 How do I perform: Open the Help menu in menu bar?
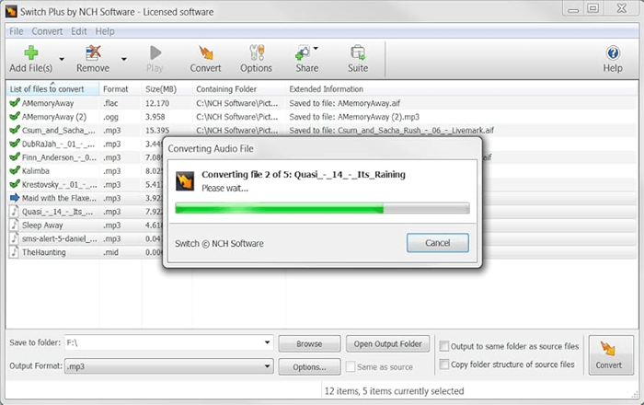(x=105, y=31)
